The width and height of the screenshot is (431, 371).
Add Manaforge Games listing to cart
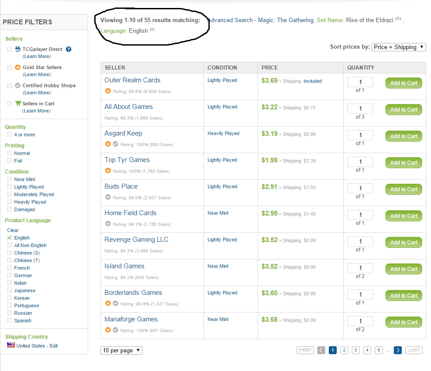404,322
